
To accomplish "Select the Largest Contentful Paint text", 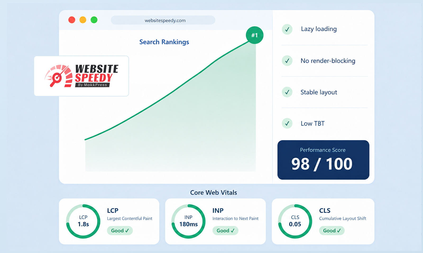I will [x=130, y=218].
